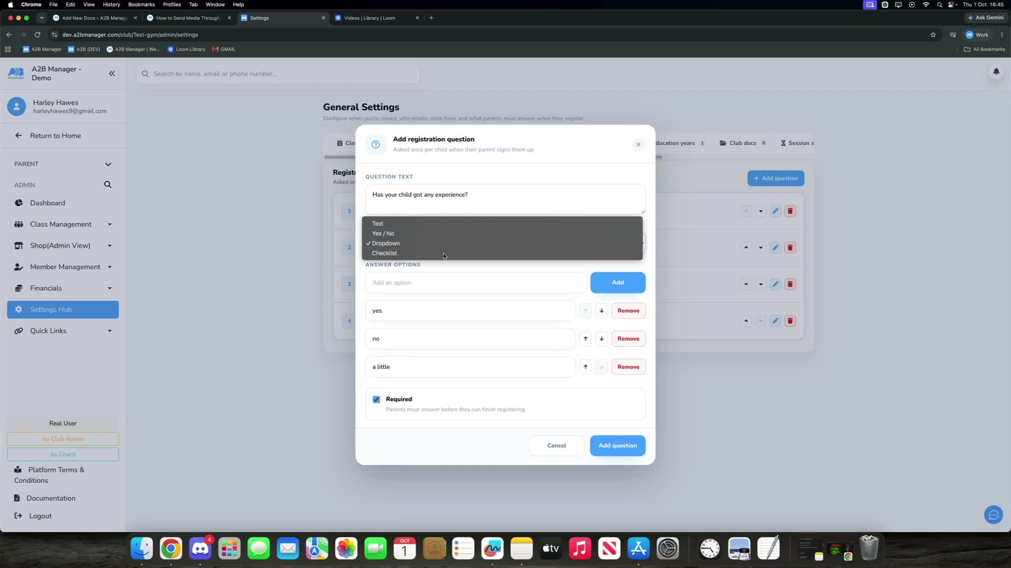Search admin menu with magnifier icon
This screenshot has width=1011, height=568.
click(x=107, y=185)
